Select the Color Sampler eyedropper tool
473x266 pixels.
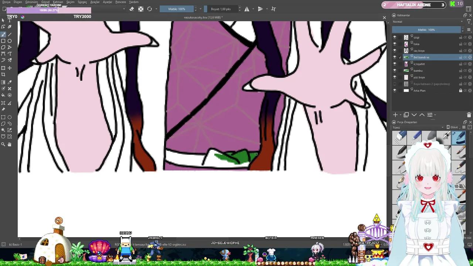pyautogui.click(x=10, y=82)
